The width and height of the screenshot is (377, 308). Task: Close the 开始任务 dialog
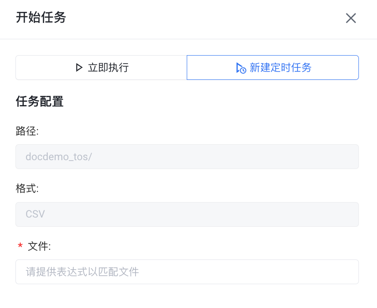click(351, 18)
